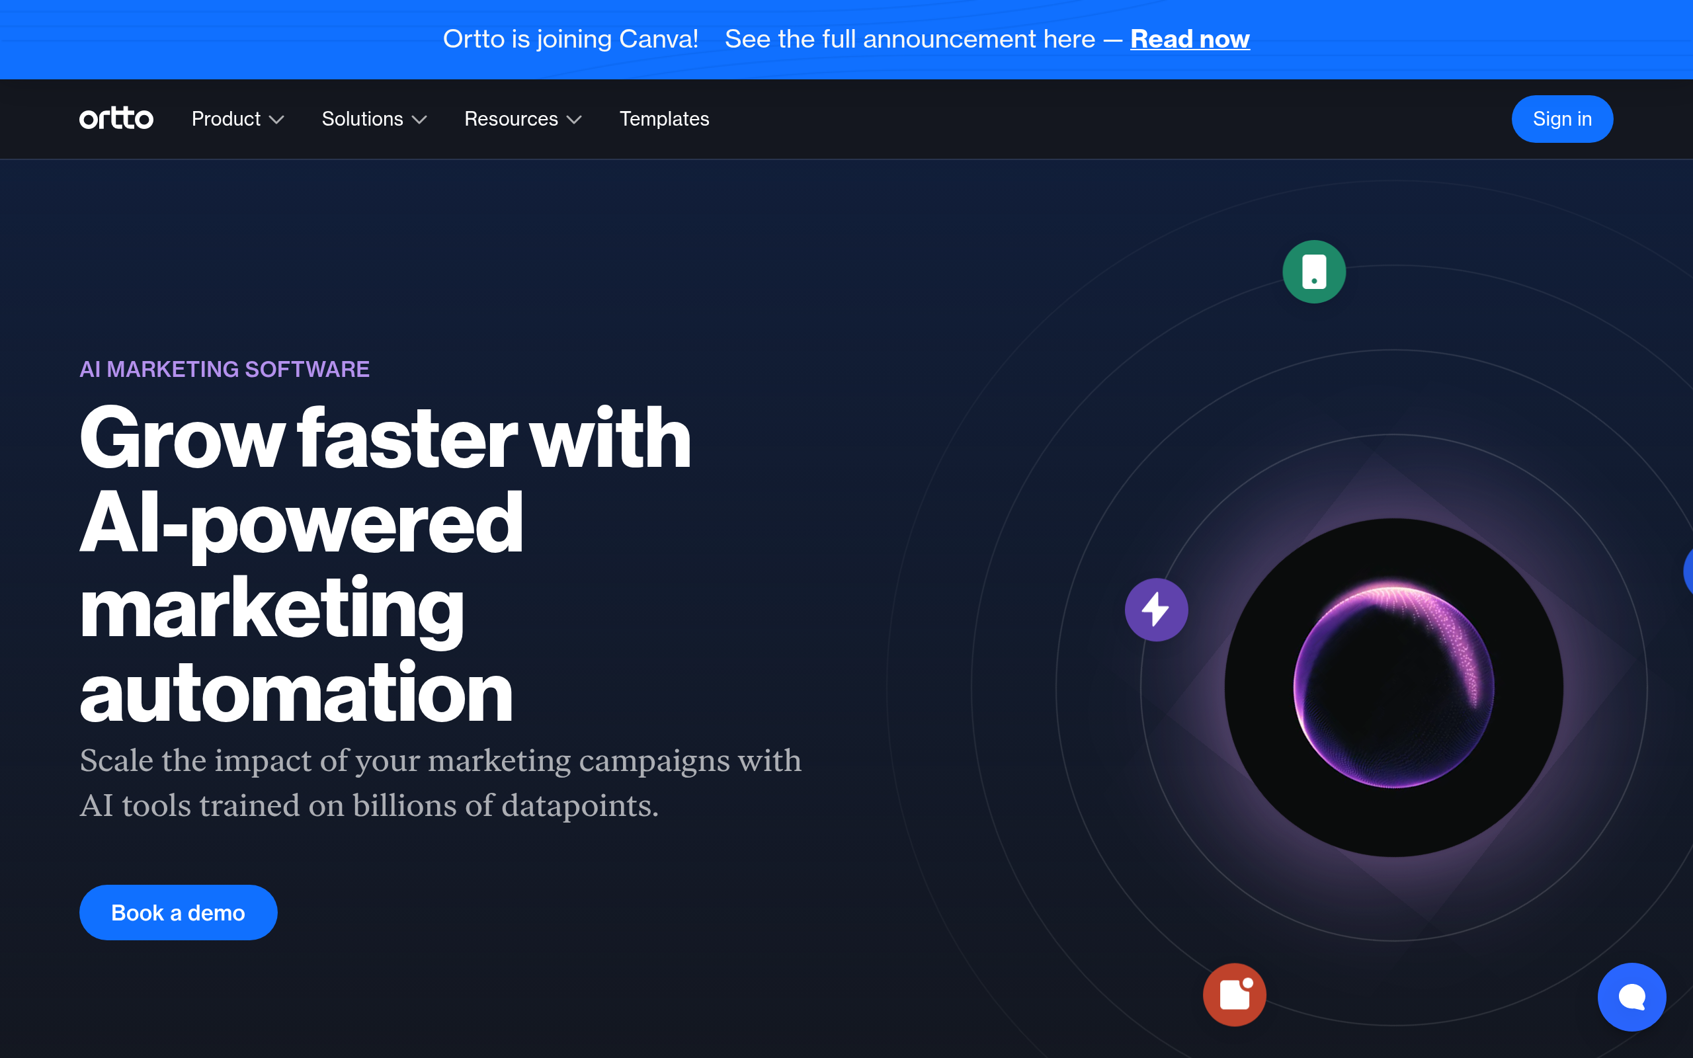Open the Solutions menu label
The image size is (1693, 1058).
pos(362,119)
